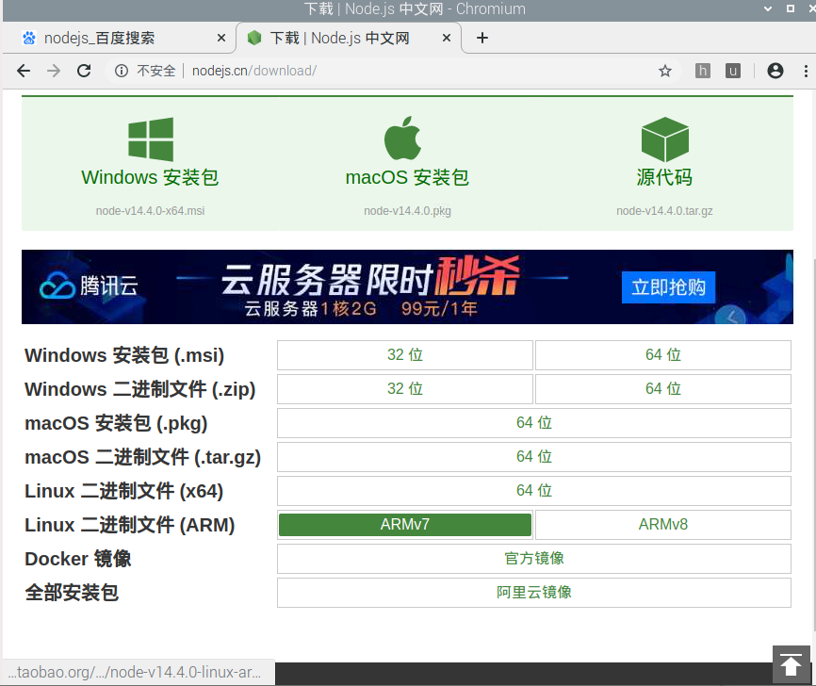This screenshot has height=686, width=816.
Task: Open the Windows 安装包 download link
Action: pyautogui.click(x=150, y=177)
